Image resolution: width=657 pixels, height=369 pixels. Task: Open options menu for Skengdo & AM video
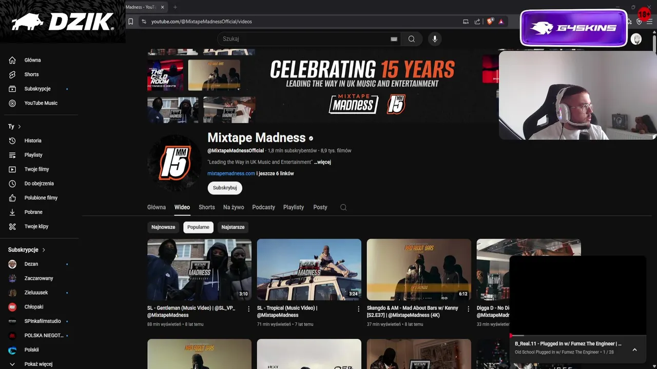[468, 309]
